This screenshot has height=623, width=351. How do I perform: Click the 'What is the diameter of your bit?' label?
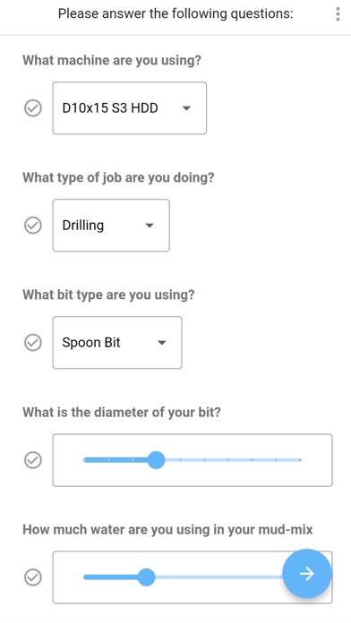122,412
